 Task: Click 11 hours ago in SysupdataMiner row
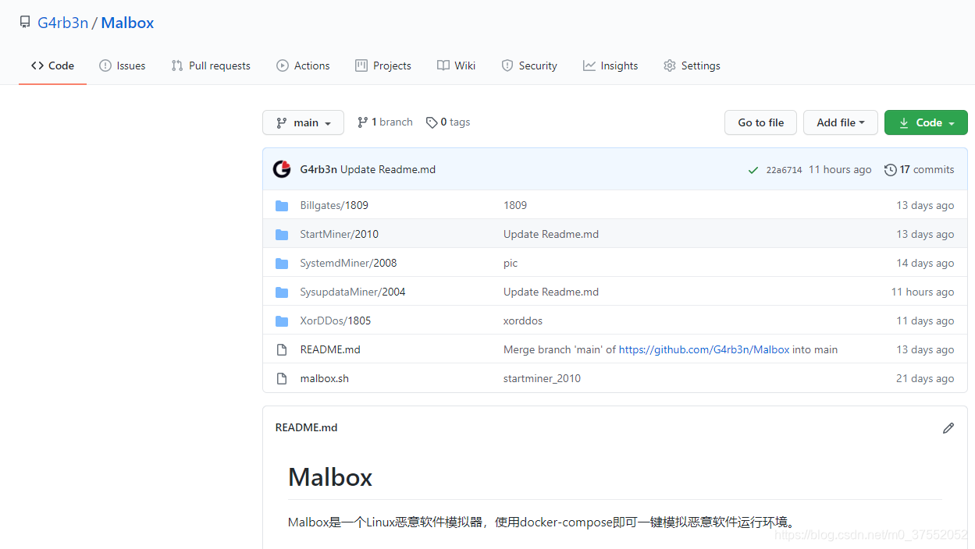(923, 292)
